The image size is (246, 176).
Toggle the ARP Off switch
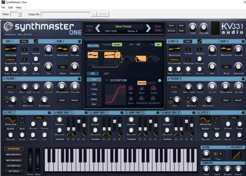coord(138,45)
